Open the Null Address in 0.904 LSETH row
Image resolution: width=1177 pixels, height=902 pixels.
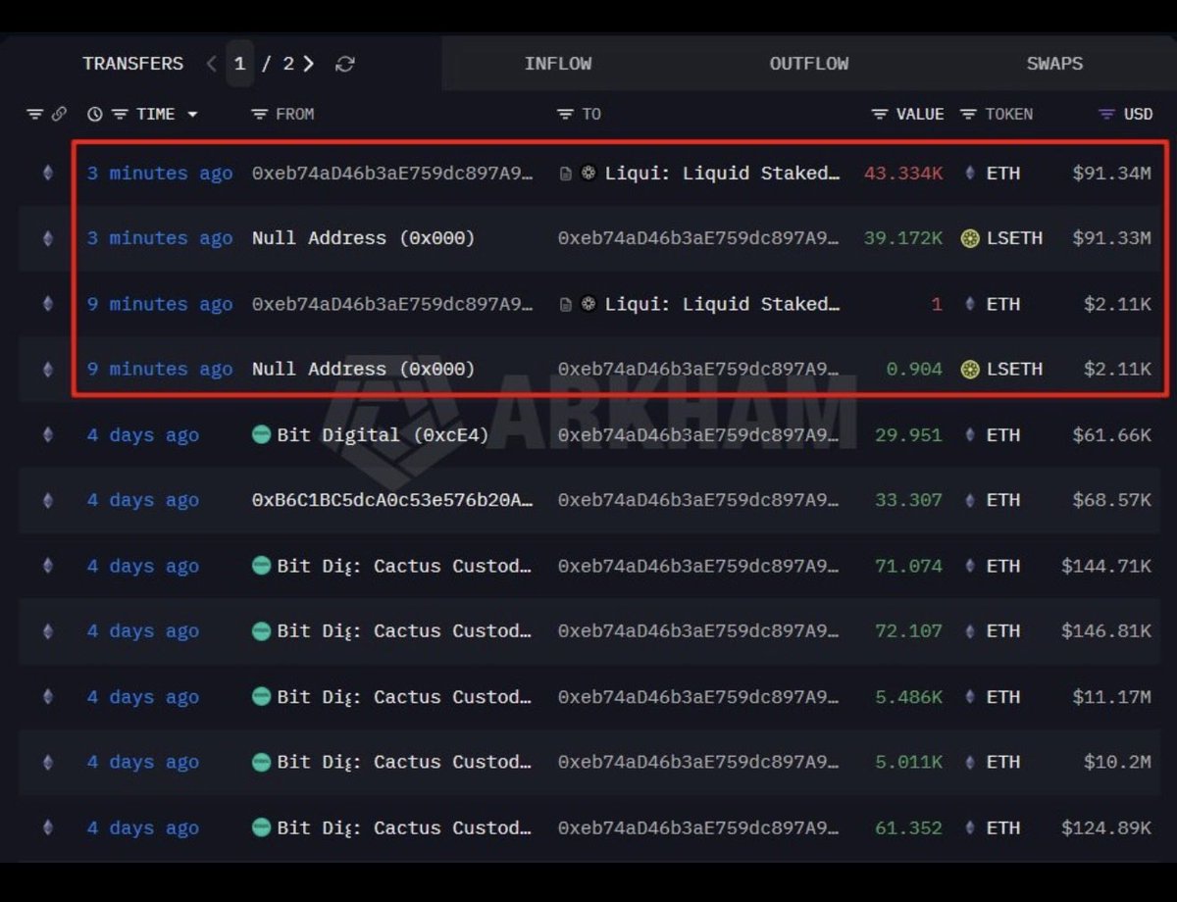pos(363,370)
